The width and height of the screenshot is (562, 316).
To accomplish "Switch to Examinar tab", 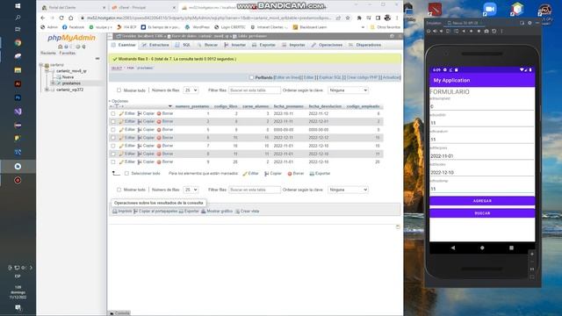I will [x=124, y=45].
